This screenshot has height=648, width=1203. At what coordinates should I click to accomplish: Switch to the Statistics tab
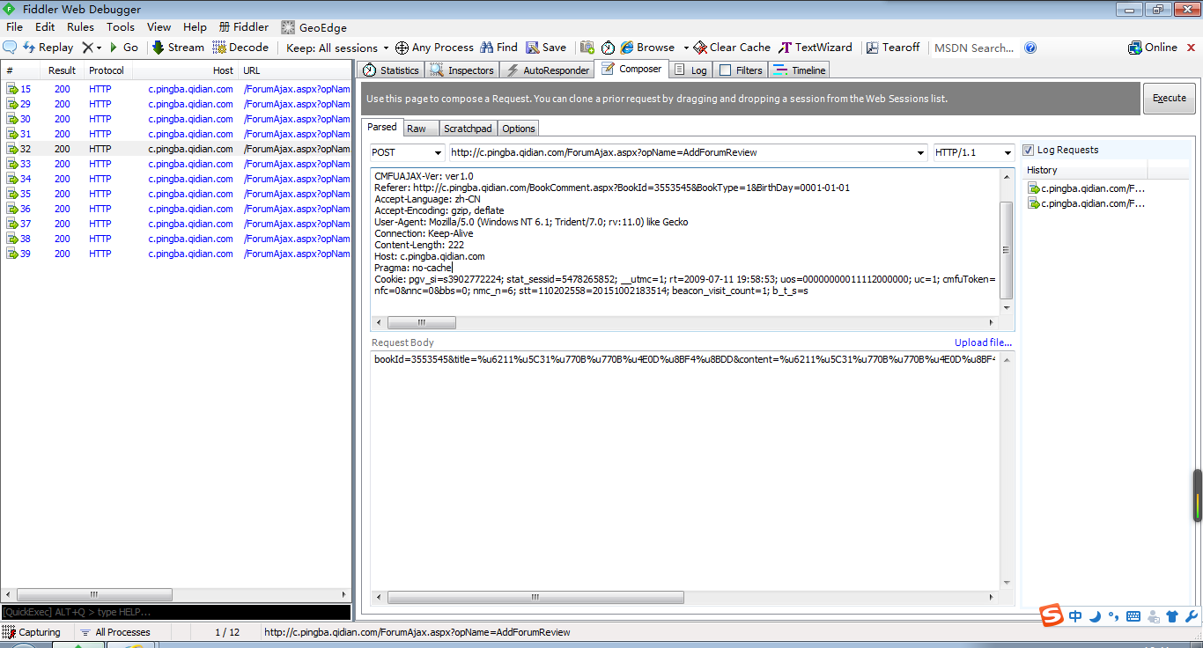391,70
